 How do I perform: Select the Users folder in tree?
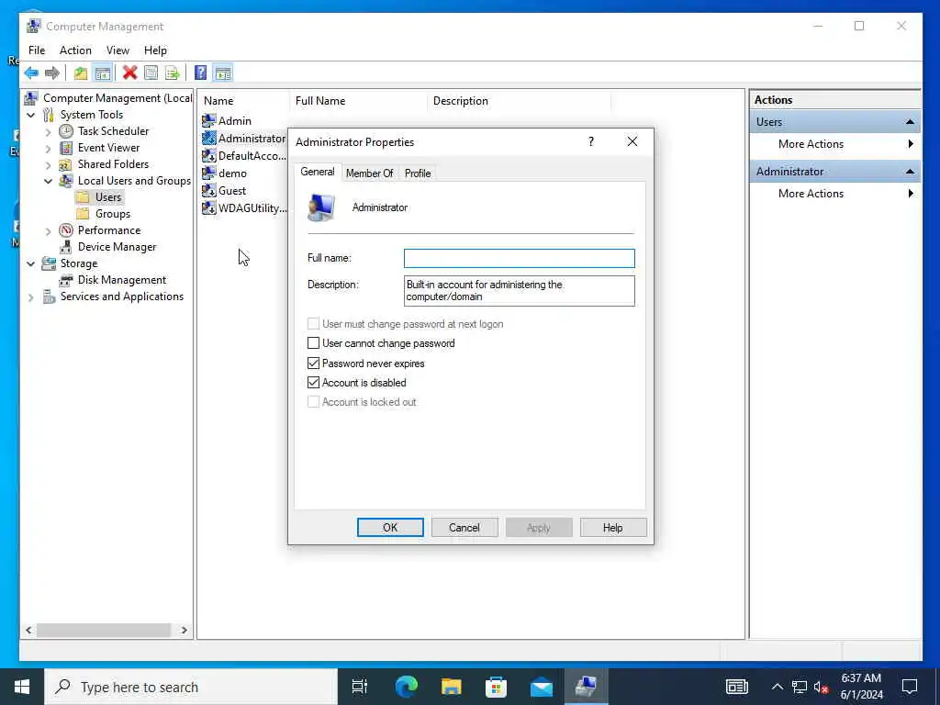108,197
